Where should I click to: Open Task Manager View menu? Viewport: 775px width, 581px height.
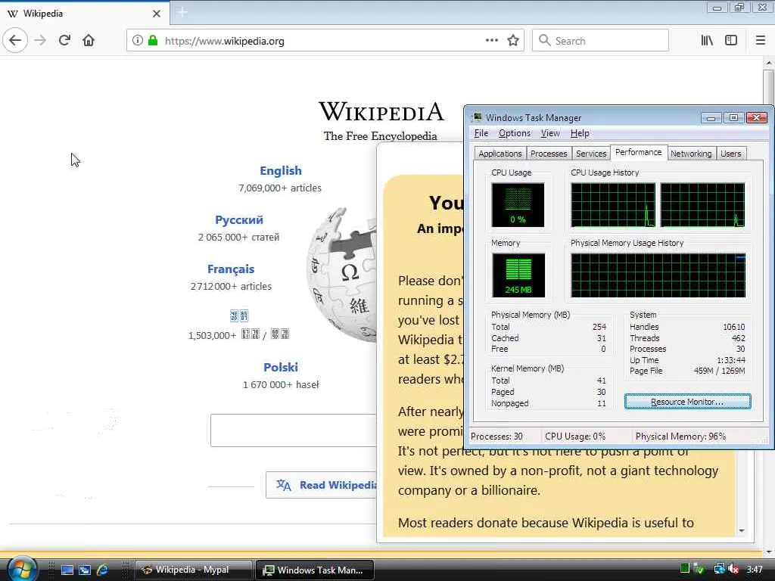tap(550, 133)
